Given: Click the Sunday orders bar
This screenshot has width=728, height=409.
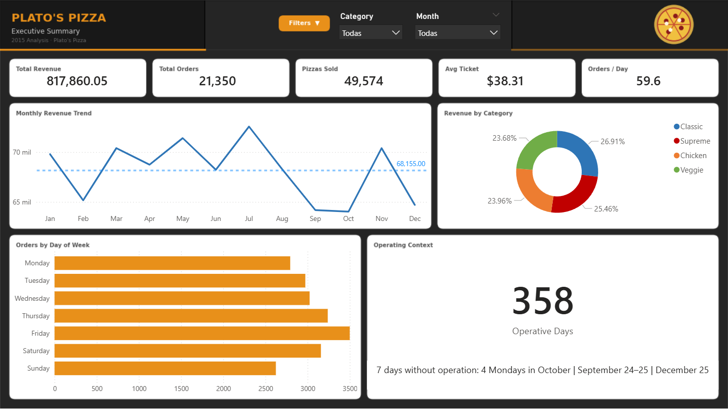Looking at the screenshot, I should 165,368.
